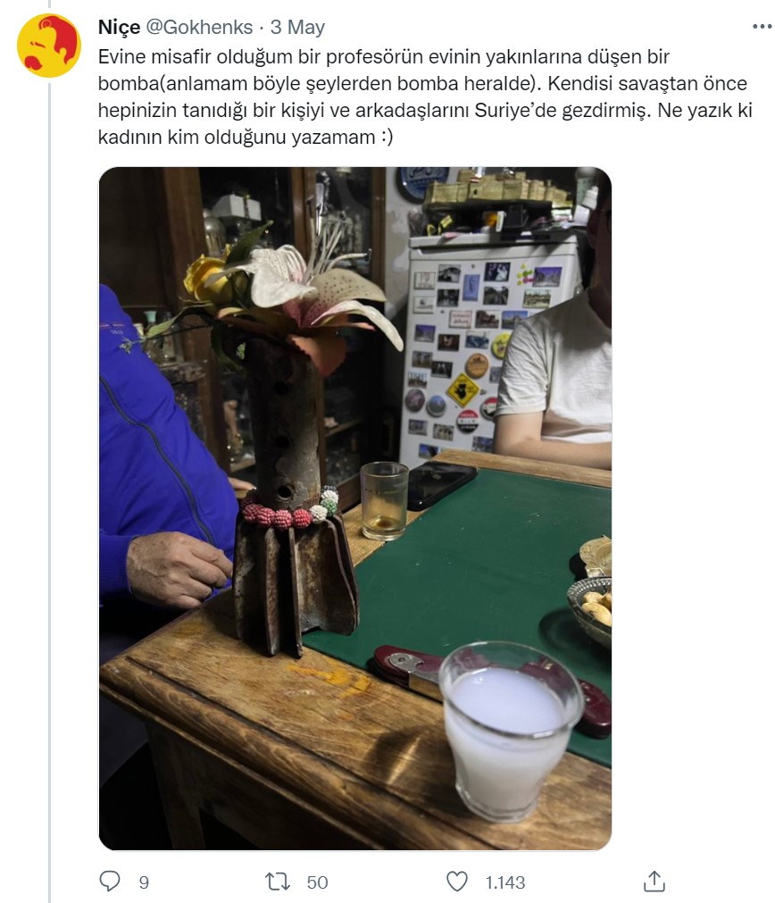This screenshot has width=775, height=903.
Task: Open the attached photo in full view
Action: tap(355, 508)
